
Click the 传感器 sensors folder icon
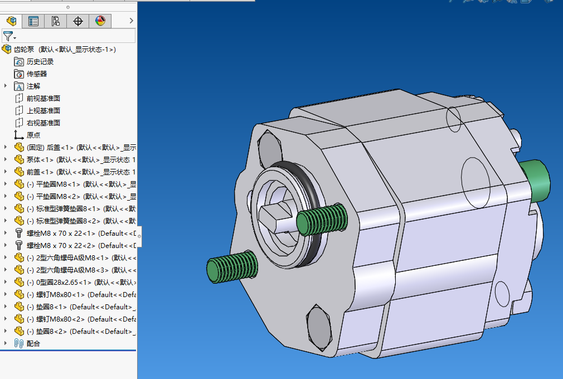[19, 74]
